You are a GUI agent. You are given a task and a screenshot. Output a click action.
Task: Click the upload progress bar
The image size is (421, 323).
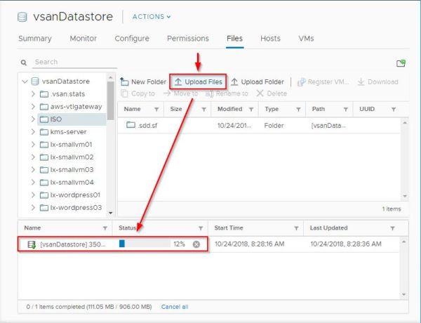[x=145, y=244]
